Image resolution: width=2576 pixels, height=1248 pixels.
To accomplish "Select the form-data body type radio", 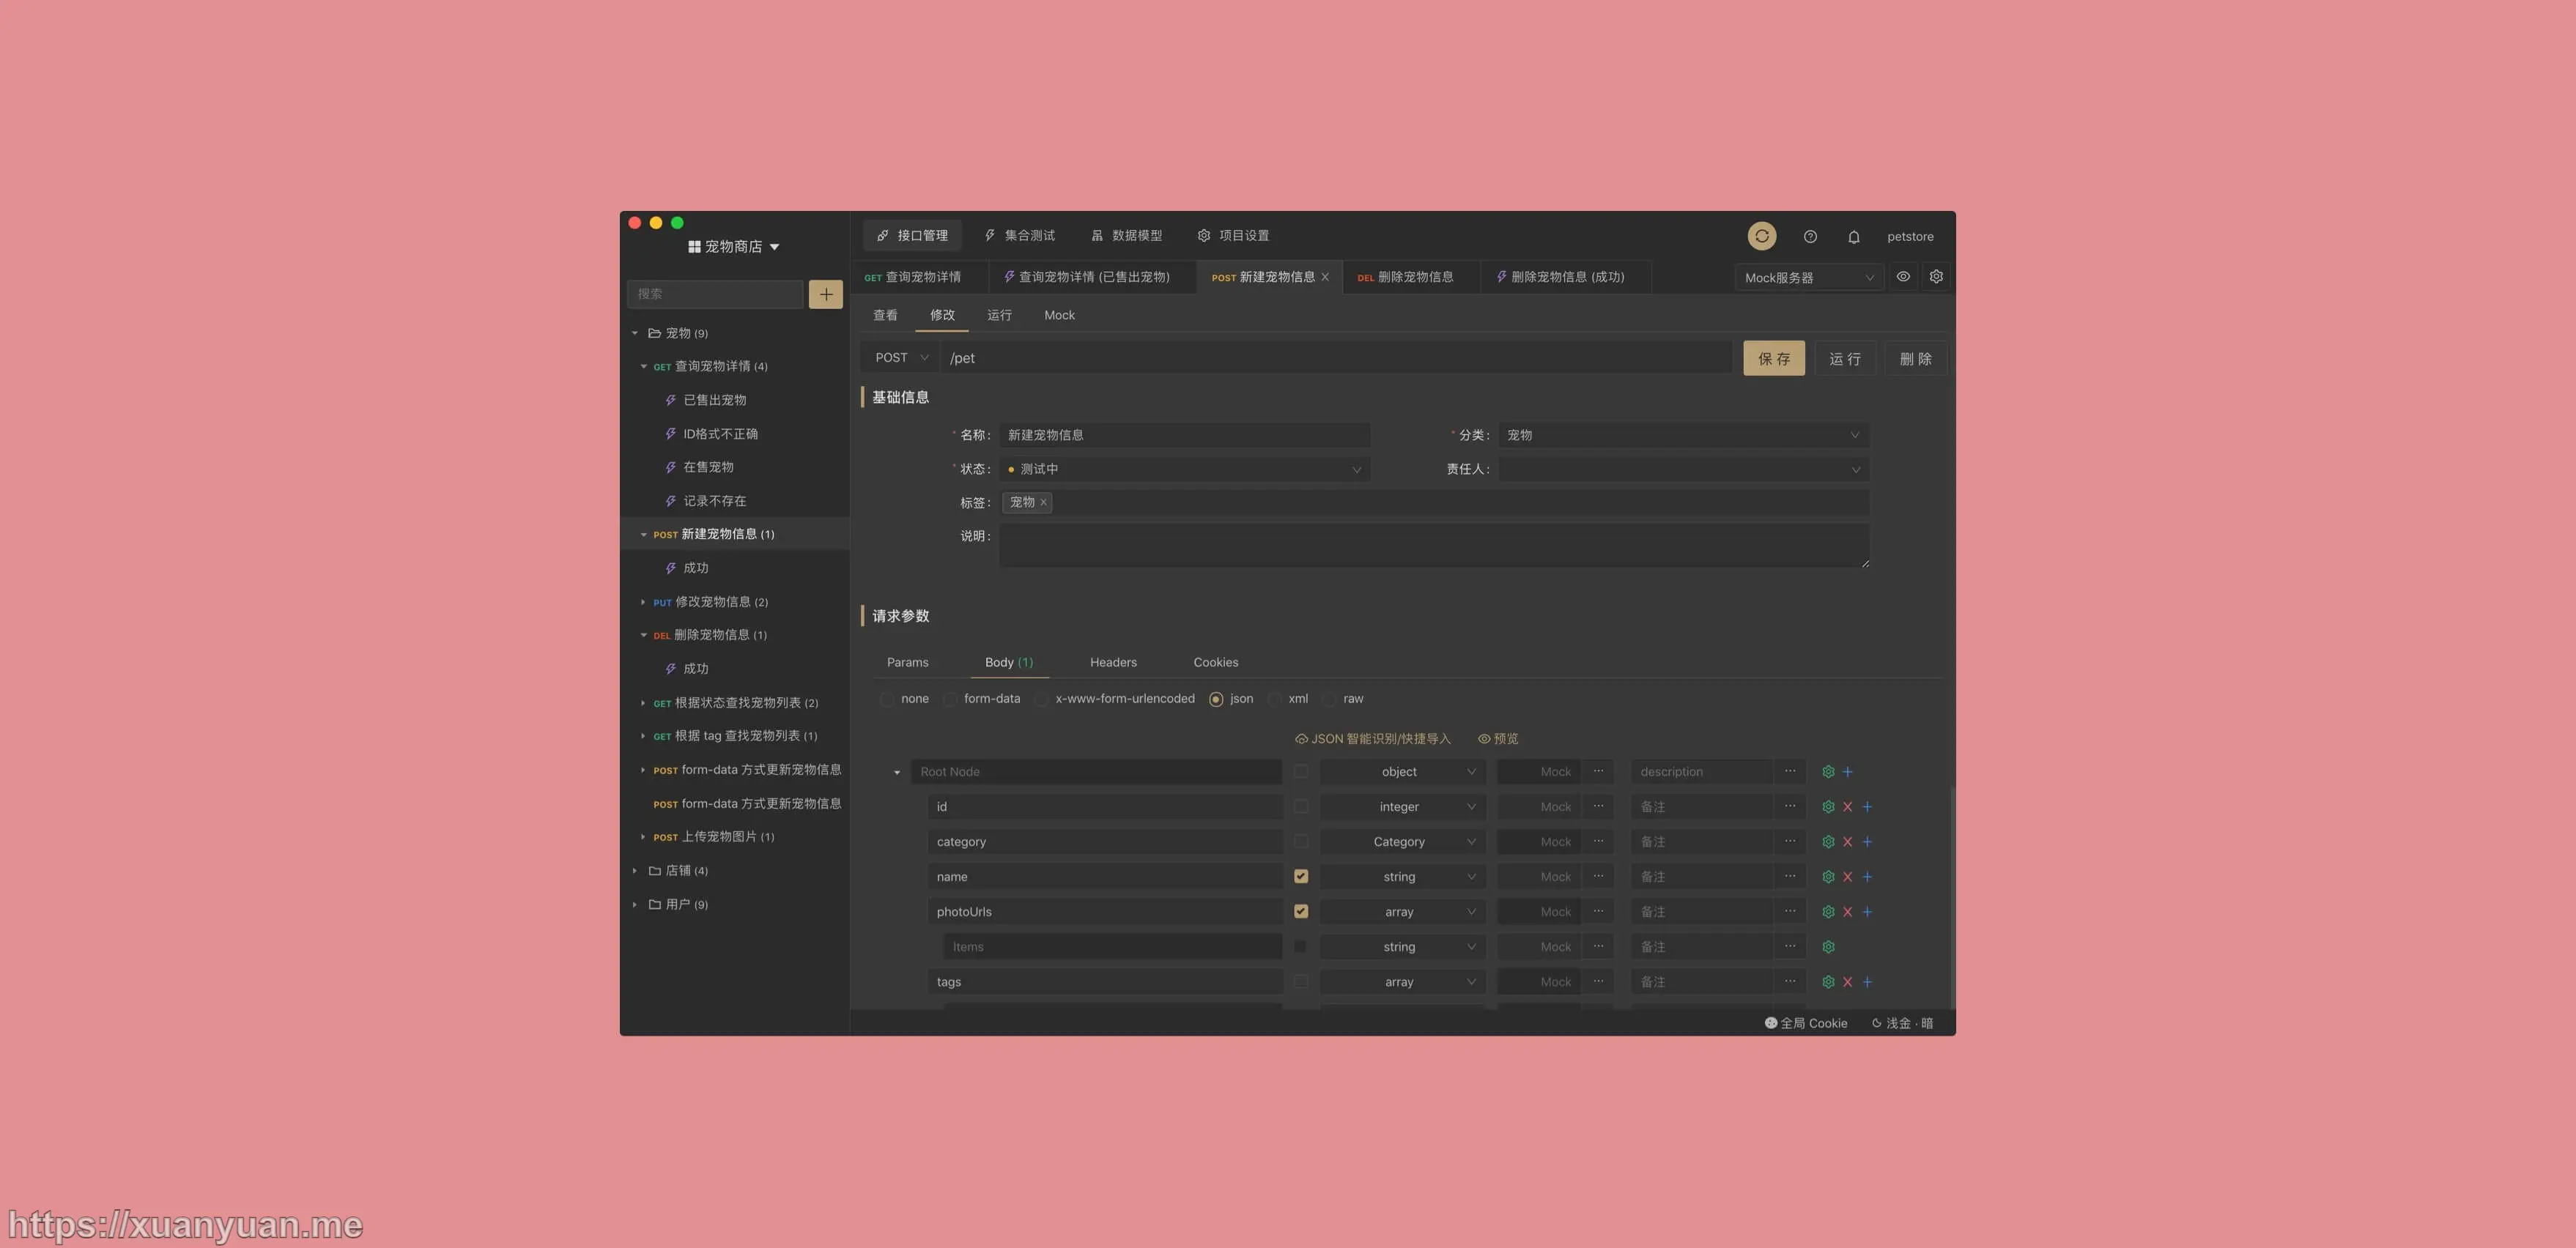I will (x=950, y=699).
